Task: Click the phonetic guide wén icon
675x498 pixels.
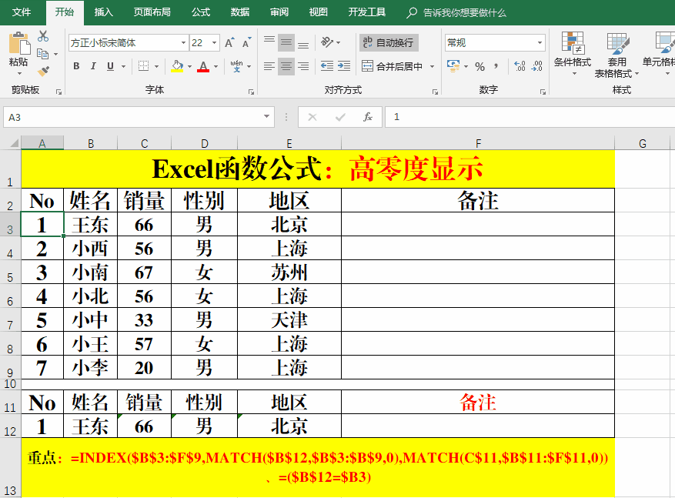Action: 236,66
